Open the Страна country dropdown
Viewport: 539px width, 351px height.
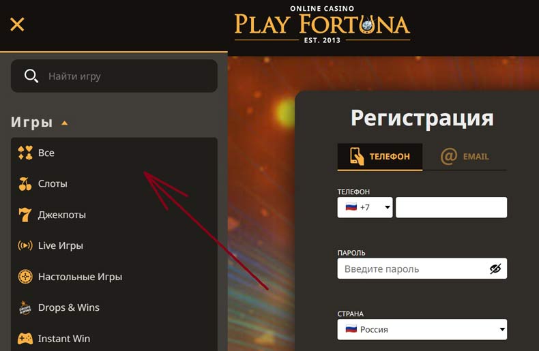click(x=422, y=330)
